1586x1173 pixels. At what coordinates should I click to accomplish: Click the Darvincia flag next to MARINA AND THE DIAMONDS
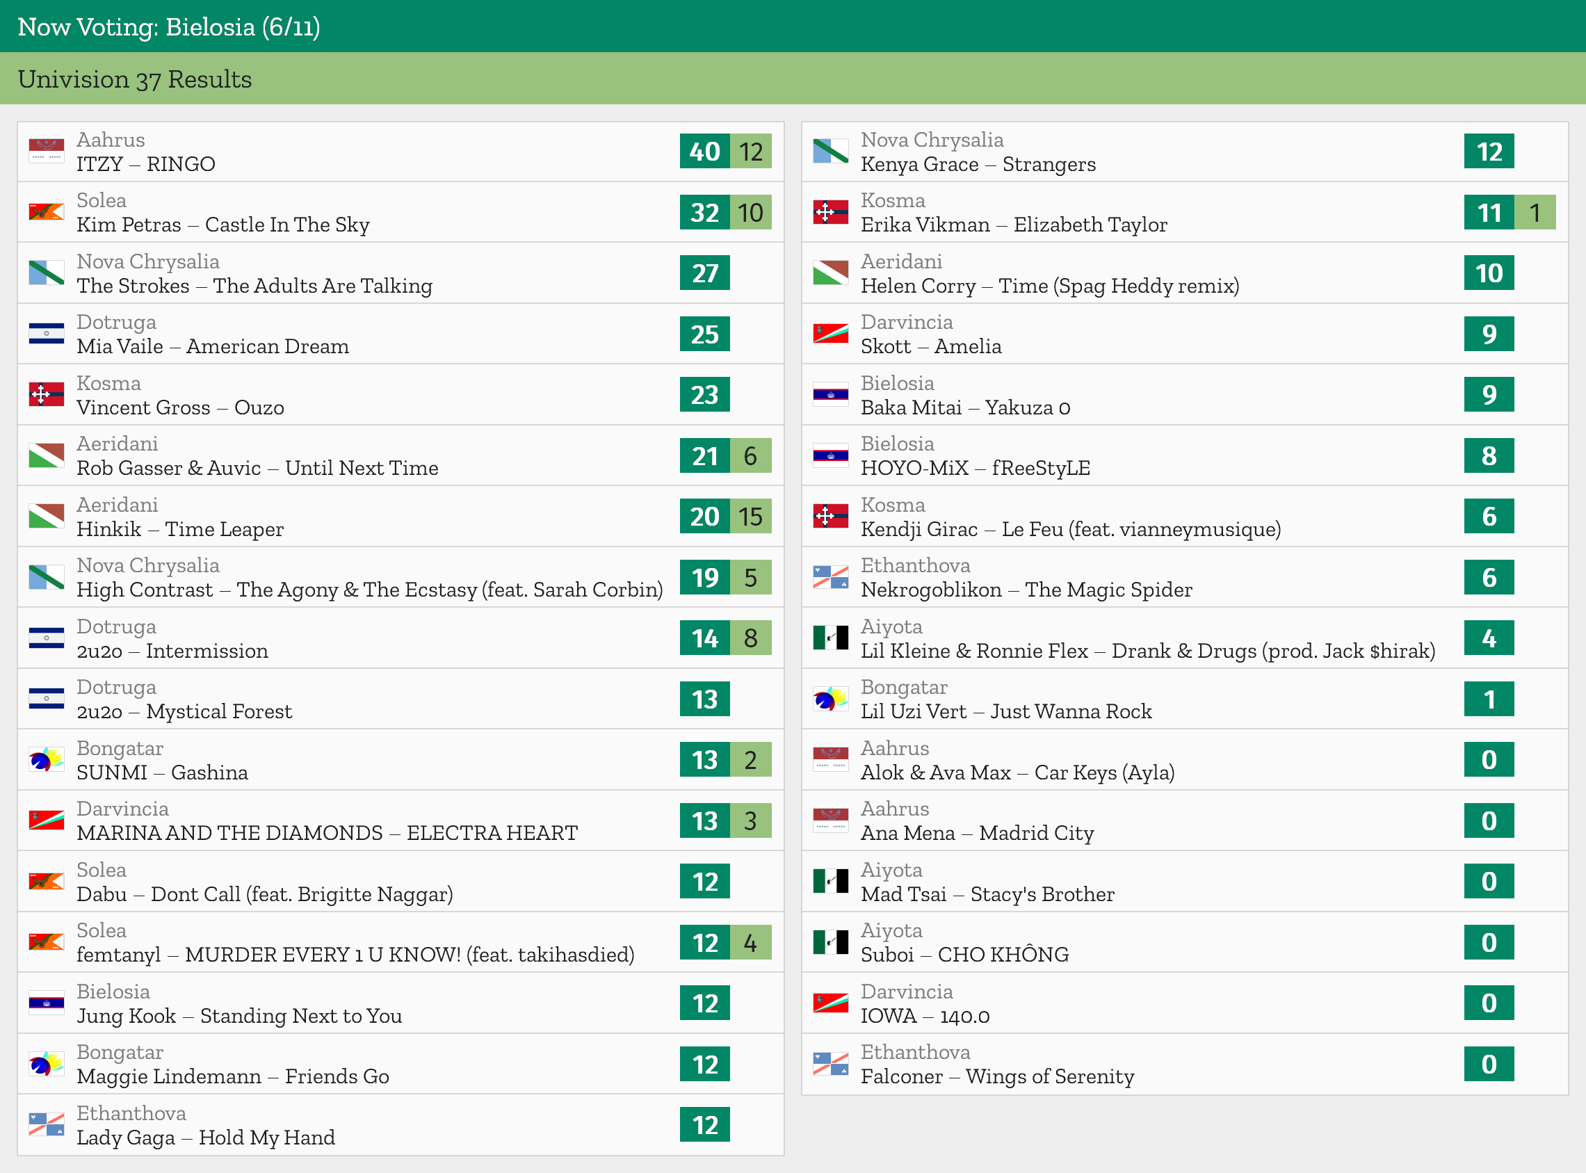click(46, 820)
